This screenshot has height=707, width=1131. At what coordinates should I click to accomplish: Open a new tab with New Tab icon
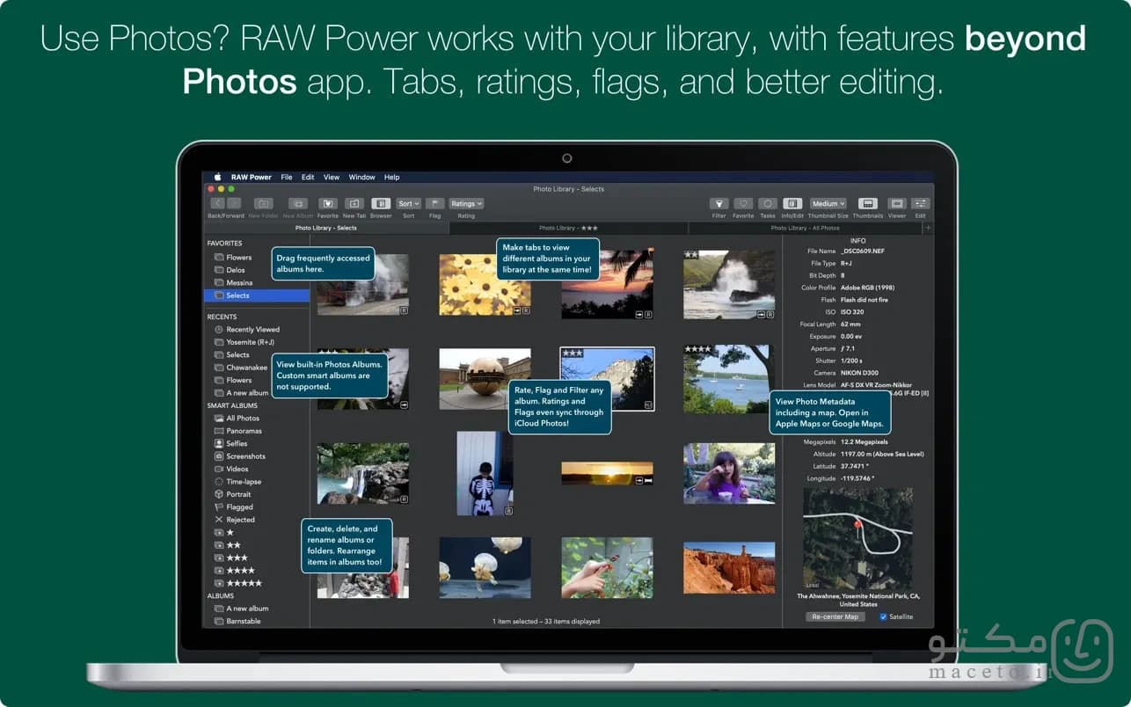tap(354, 203)
